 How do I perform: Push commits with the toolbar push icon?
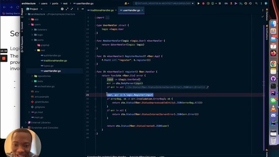pyautogui.click(x=241, y=3)
